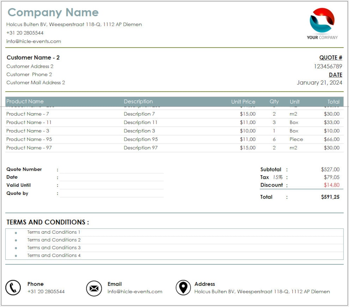349x307 pixels.
Task: Click the footer email info@hicle-events.com
Action: point(135,292)
